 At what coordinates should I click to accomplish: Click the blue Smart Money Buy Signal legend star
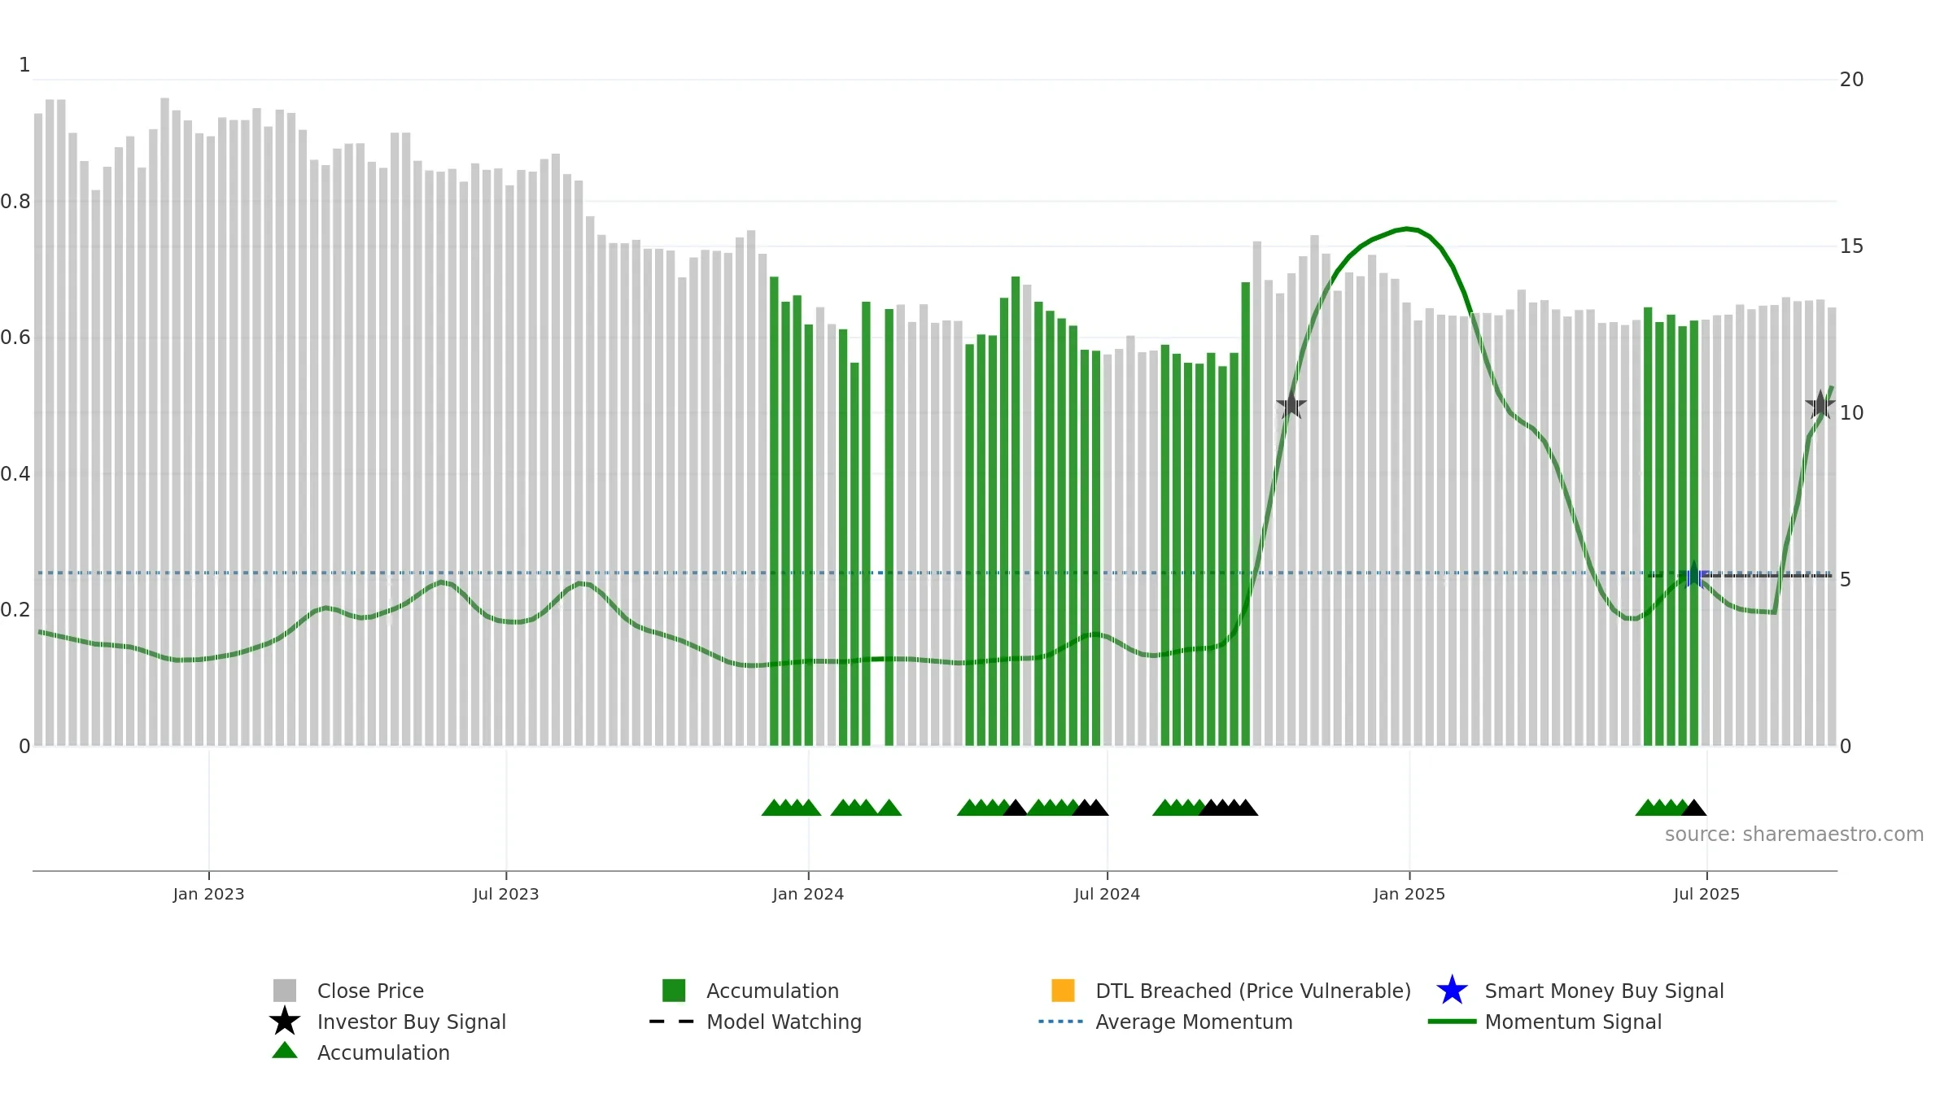pos(1452,991)
